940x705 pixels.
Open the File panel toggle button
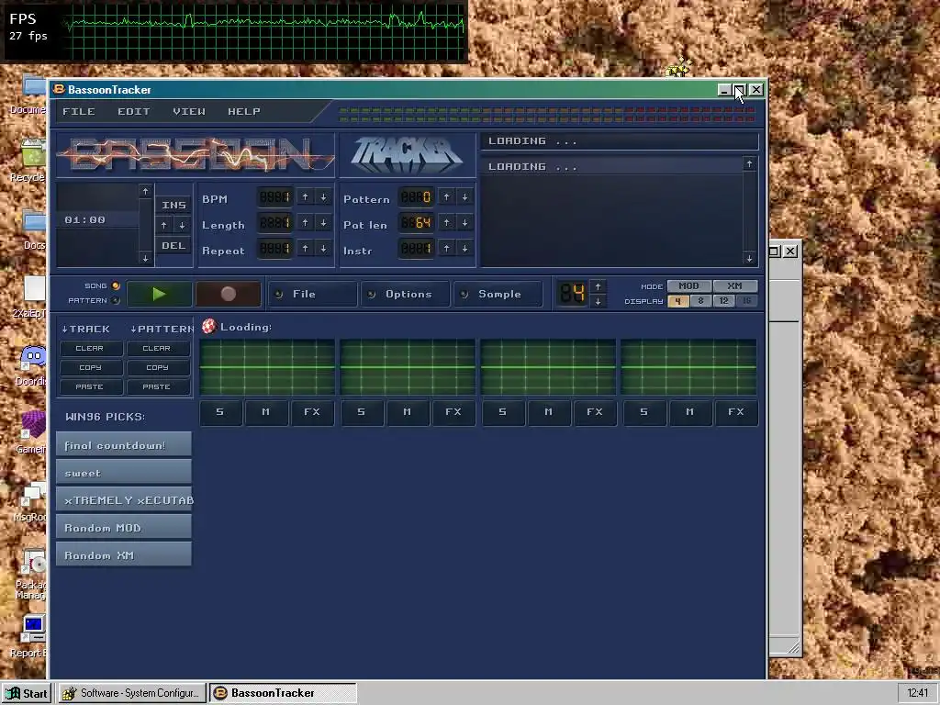312,294
